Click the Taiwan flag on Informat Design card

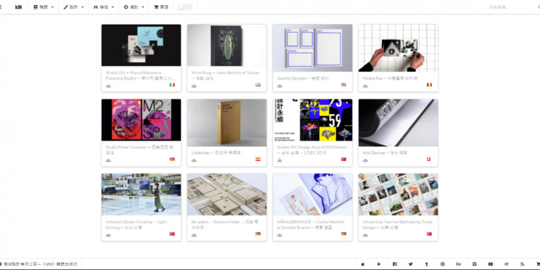(172, 234)
